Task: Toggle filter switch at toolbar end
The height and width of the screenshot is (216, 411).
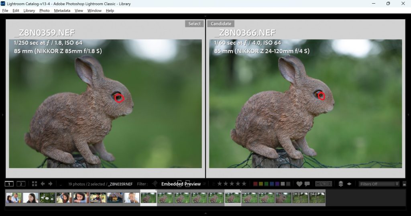Action: (x=405, y=184)
